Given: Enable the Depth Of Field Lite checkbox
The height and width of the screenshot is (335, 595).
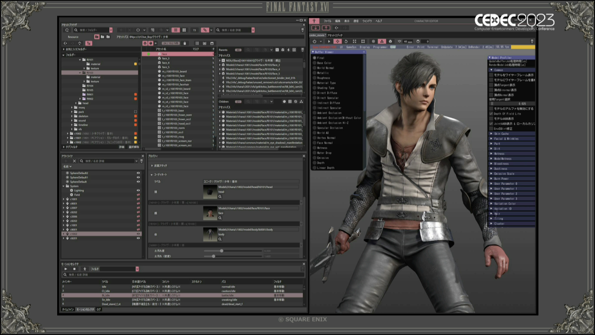Looking at the screenshot, I should [x=491, y=114].
